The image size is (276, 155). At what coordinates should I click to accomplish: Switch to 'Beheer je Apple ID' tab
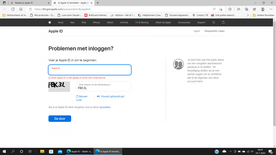pyautogui.click(x=30, y=3)
